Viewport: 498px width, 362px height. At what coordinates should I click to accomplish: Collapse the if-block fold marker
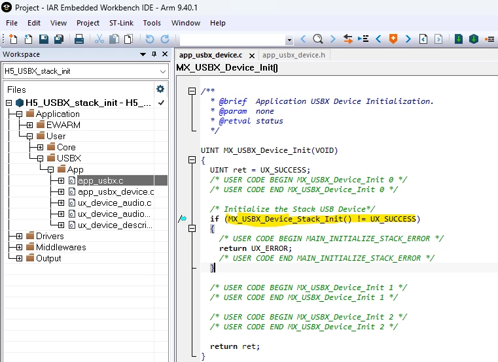coord(192,228)
